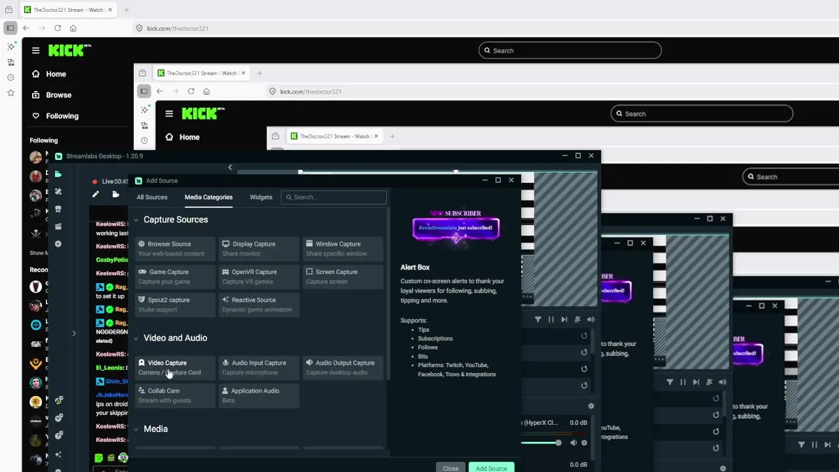This screenshot has width=839, height=472.
Task: Click Home in the nested Kick page
Action: (182, 137)
